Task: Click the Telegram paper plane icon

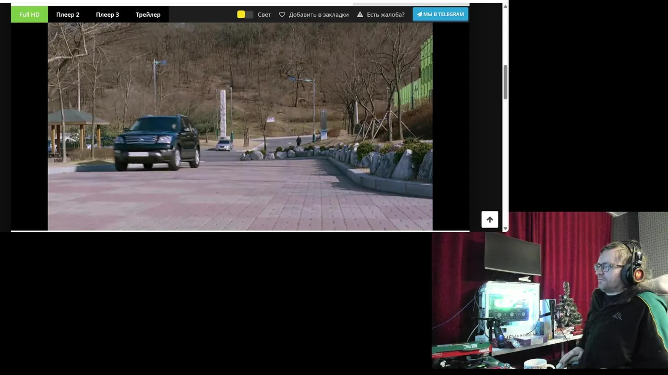Action: (419, 14)
